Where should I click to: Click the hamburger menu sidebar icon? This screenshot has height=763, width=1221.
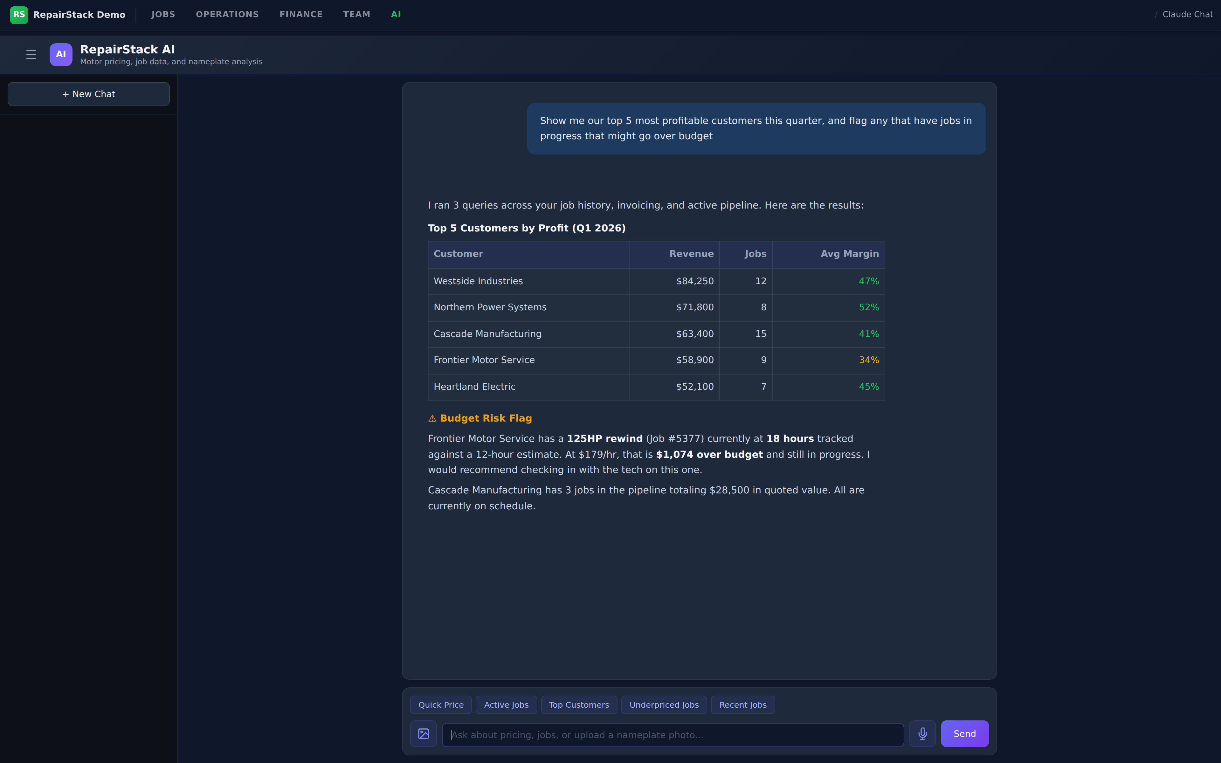click(31, 54)
